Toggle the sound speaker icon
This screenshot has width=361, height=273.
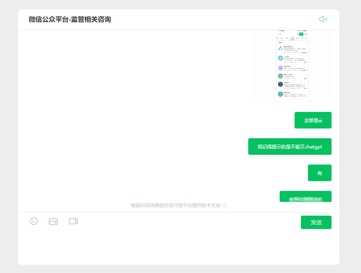pyautogui.click(x=323, y=19)
